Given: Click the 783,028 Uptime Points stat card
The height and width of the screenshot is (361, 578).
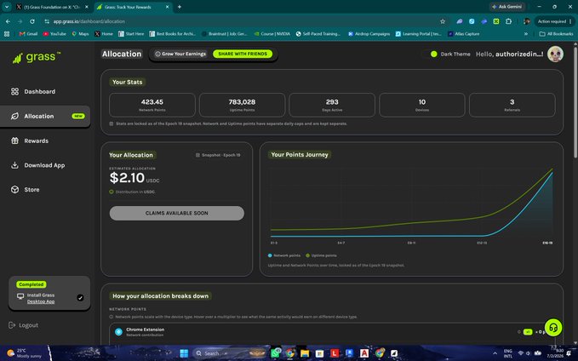Looking at the screenshot, I should click(242, 105).
